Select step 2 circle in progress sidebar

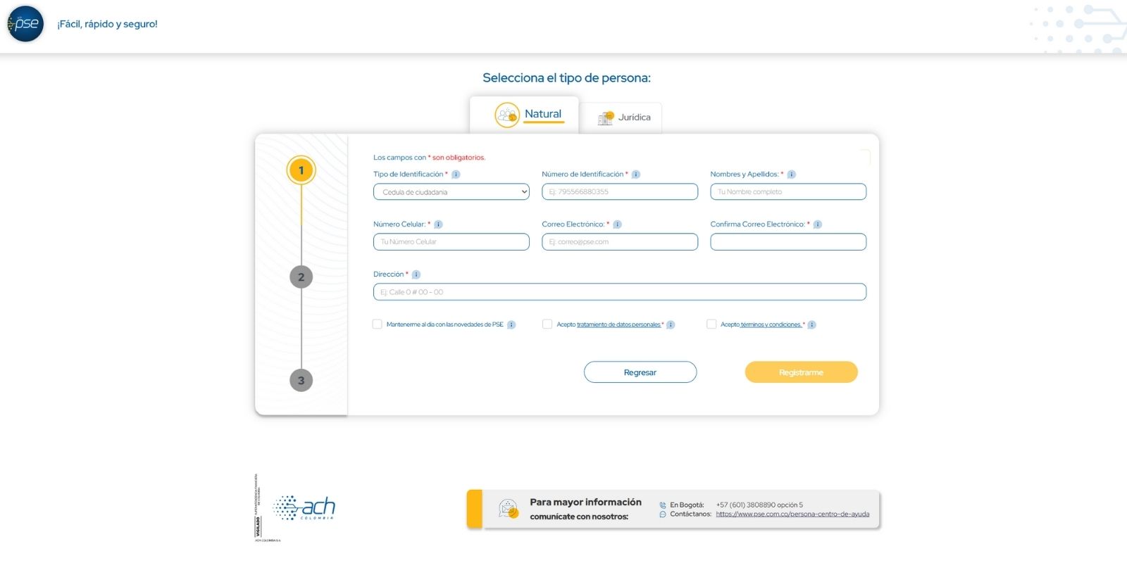[x=301, y=277]
